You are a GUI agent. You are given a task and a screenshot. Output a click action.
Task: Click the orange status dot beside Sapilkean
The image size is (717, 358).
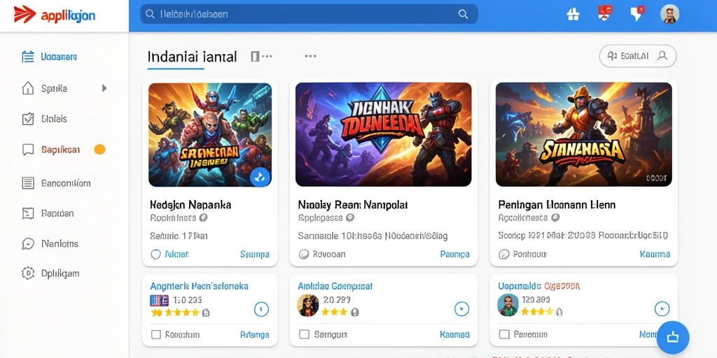coord(99,150)
